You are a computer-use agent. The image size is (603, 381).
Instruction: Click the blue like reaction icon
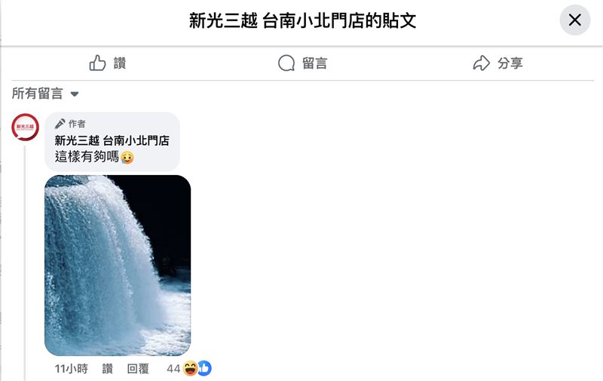click(204, 368)
